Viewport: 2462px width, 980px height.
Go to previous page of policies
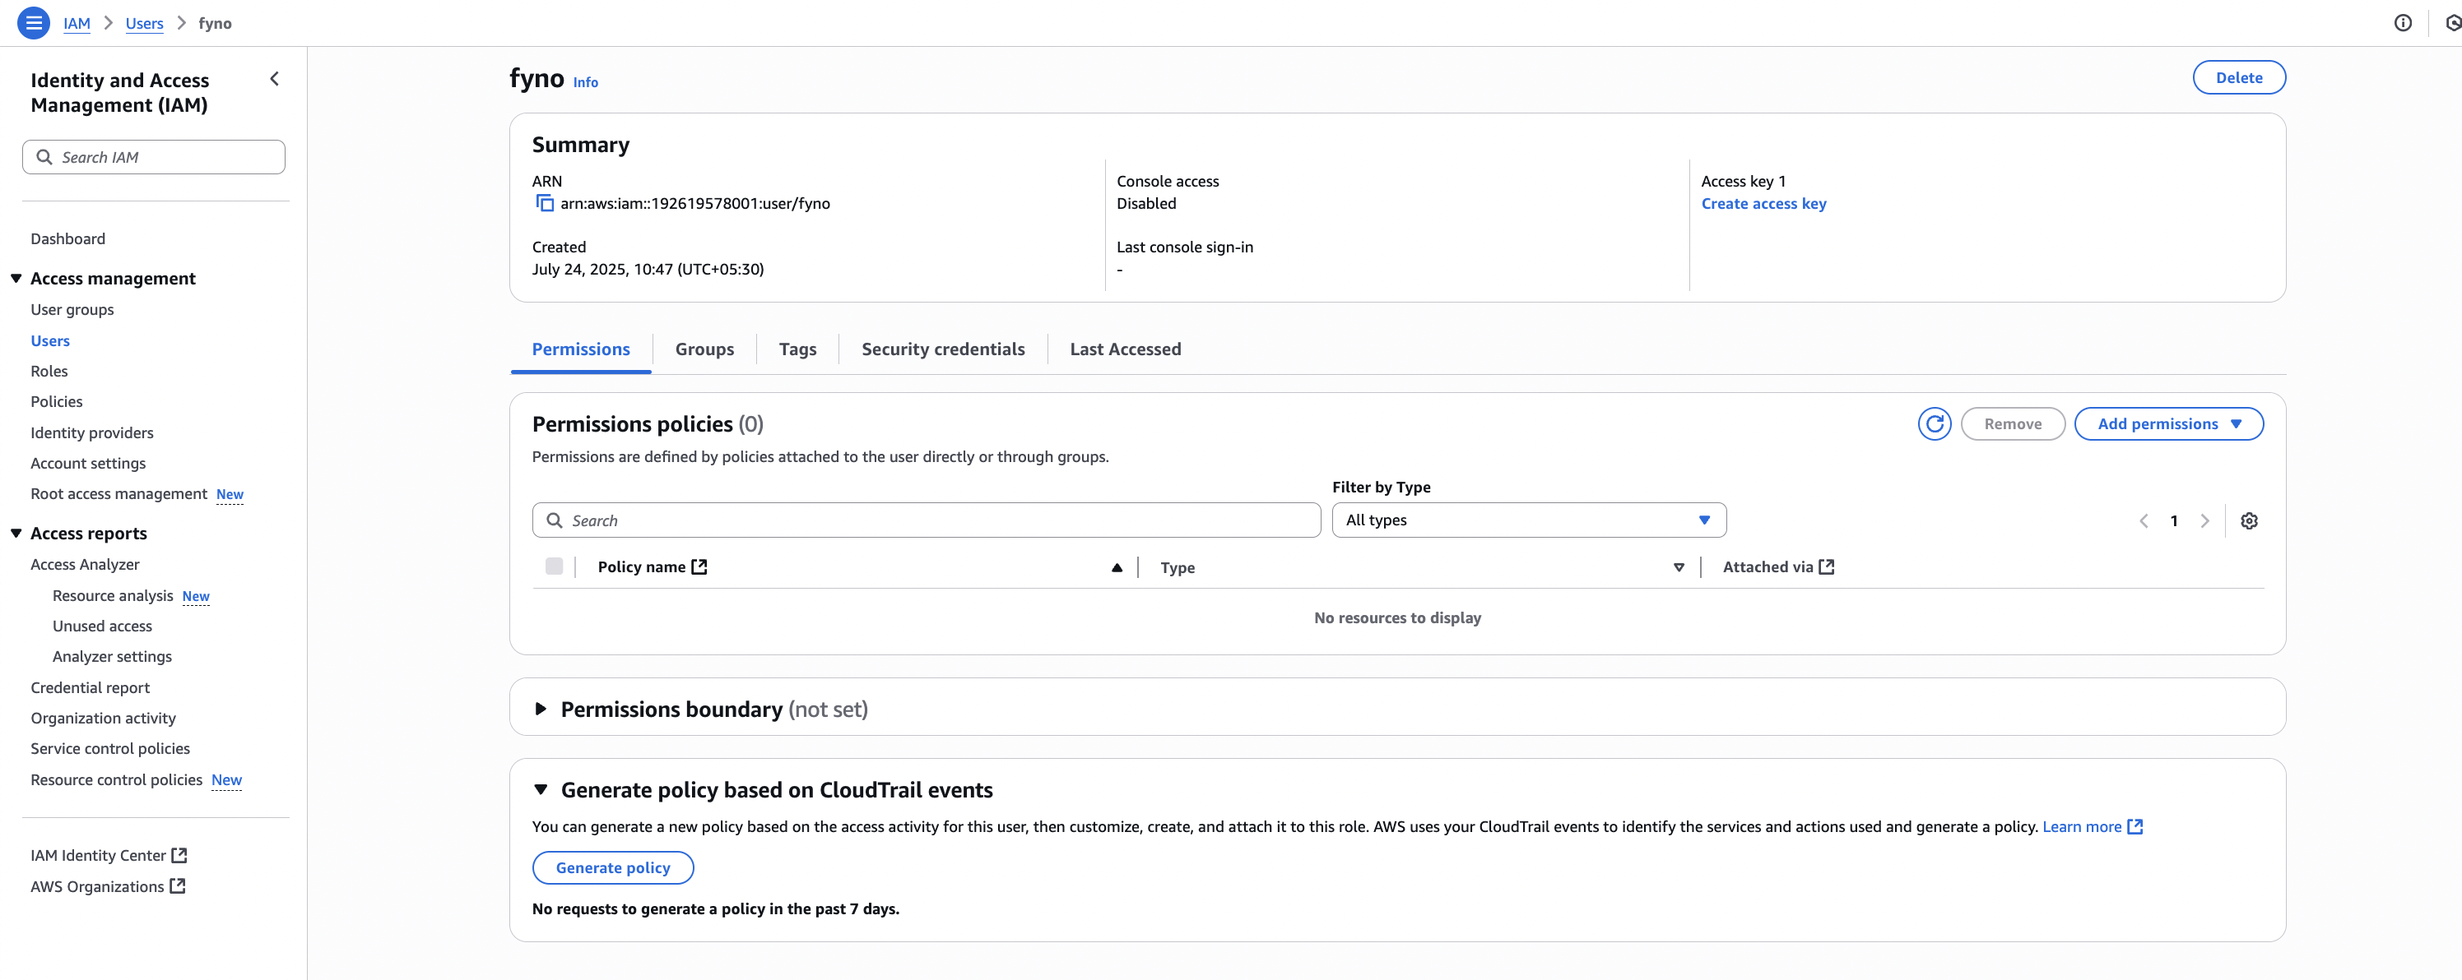(2144, 520)
